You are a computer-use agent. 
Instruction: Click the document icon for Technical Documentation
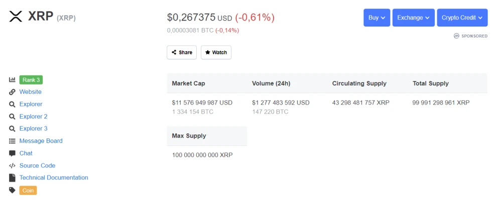tap(12, 177)
